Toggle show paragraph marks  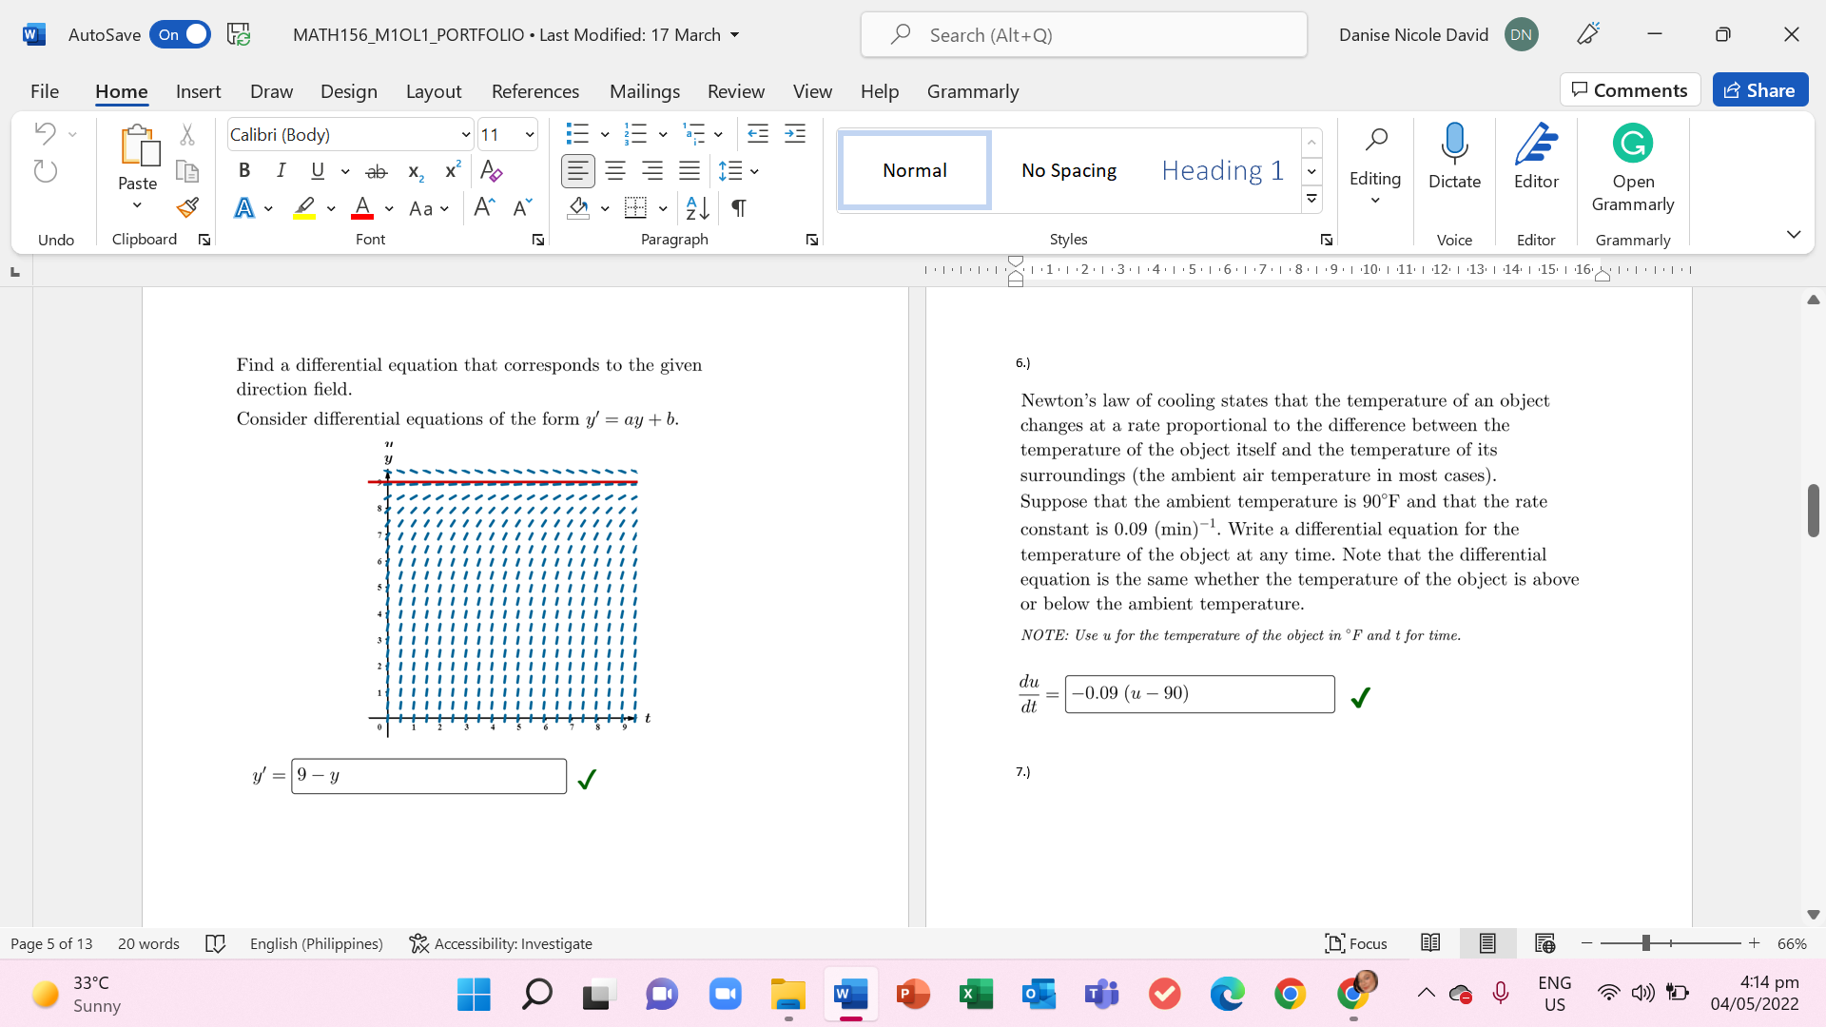(x=739, y=208)
